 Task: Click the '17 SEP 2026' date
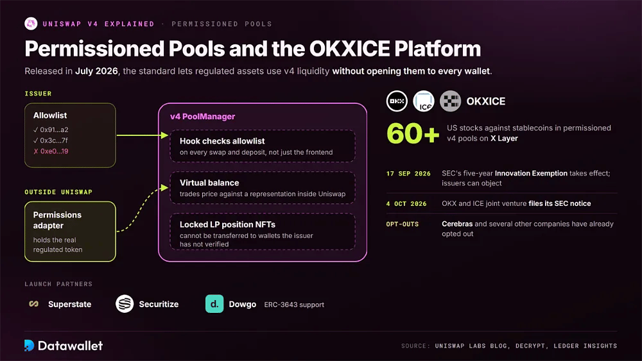pos(408,173)
